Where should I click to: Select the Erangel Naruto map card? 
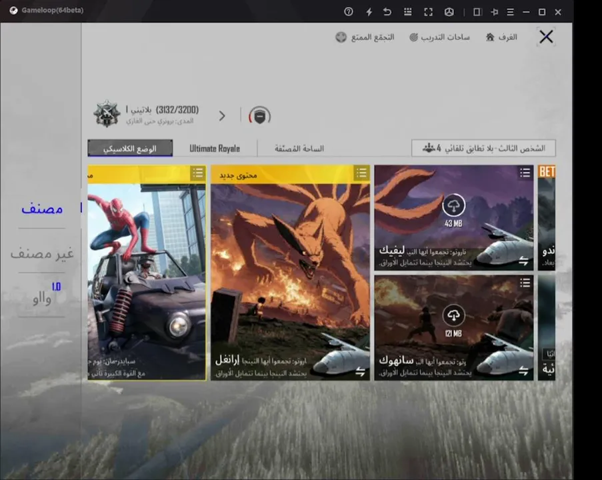[290, 273]
